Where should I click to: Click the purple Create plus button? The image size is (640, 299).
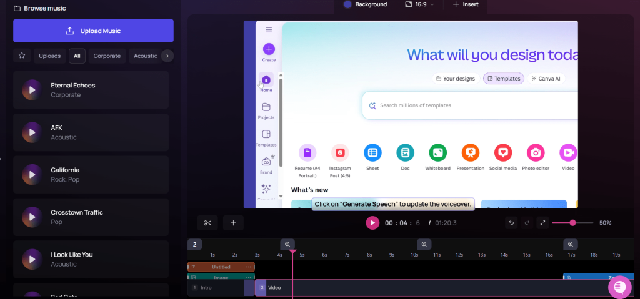(x=269, y=50)
